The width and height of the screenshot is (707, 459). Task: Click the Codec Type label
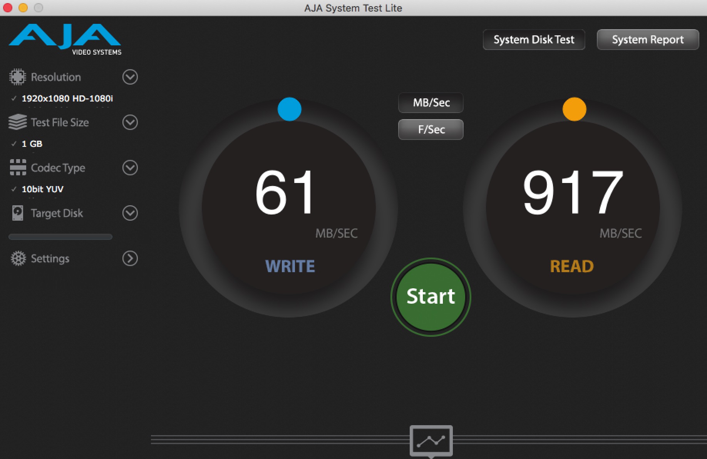(58, 168)
